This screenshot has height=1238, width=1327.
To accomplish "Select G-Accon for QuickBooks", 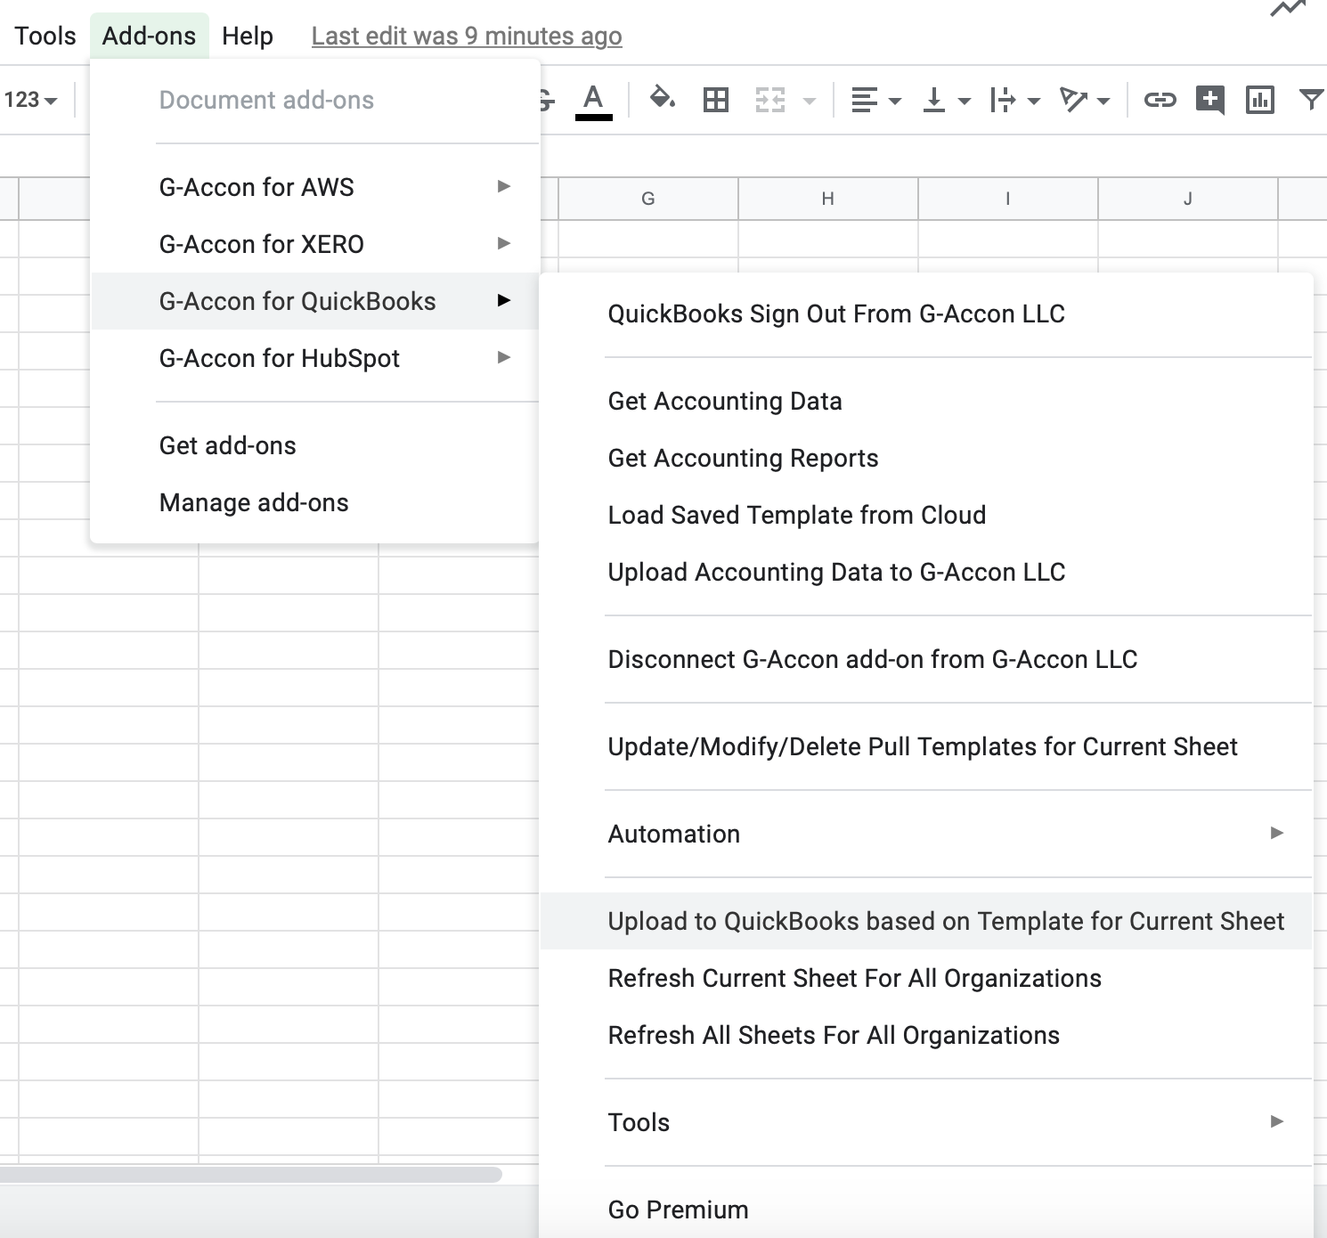I will pos(315,301).
